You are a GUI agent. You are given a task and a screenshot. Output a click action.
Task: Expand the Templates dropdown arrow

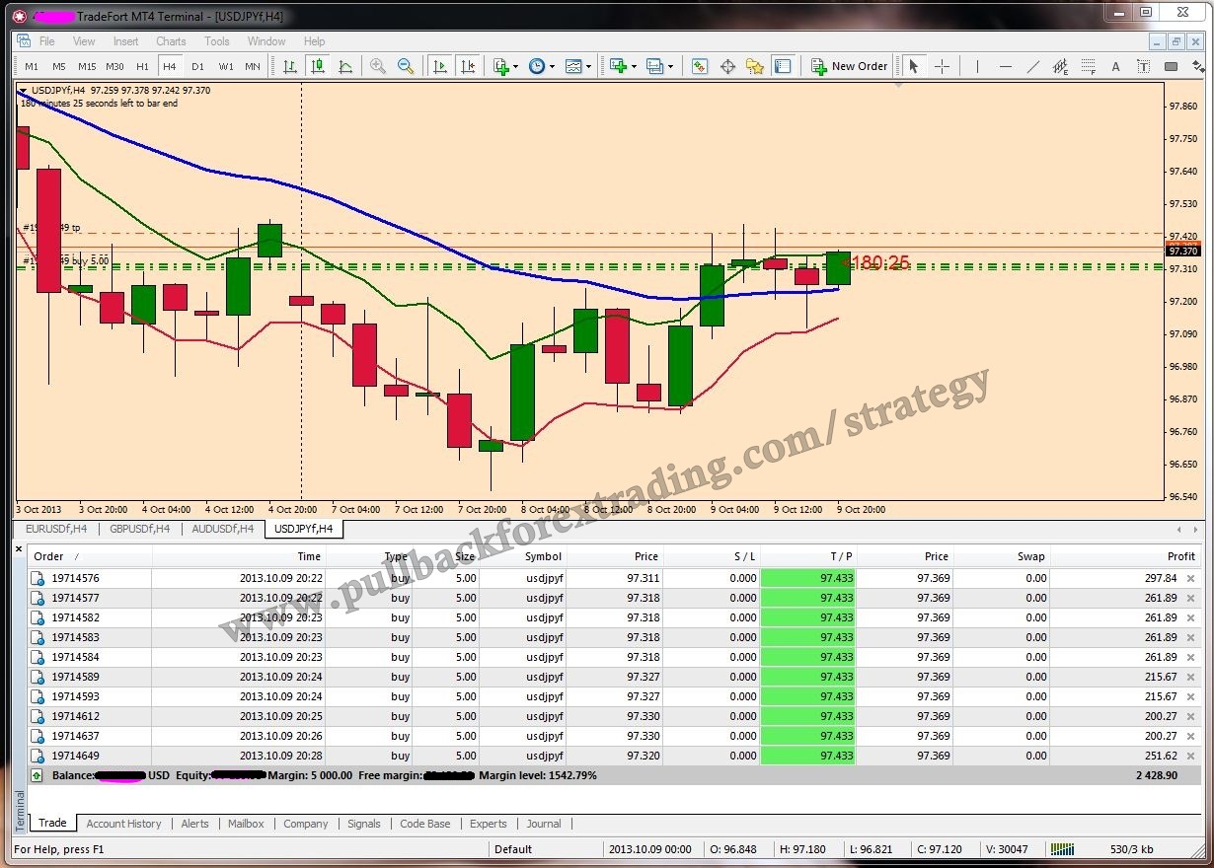tap(588, 66)
